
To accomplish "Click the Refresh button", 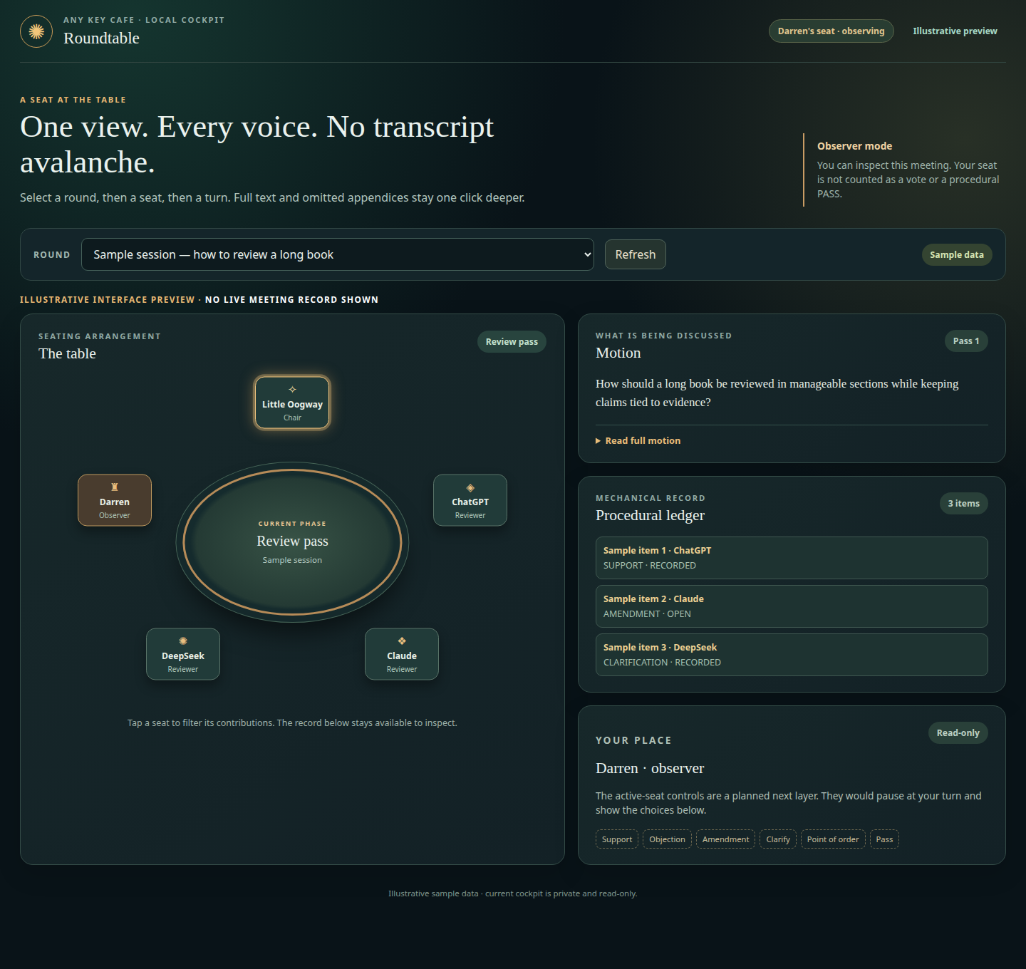I will [x=636, y=254].
